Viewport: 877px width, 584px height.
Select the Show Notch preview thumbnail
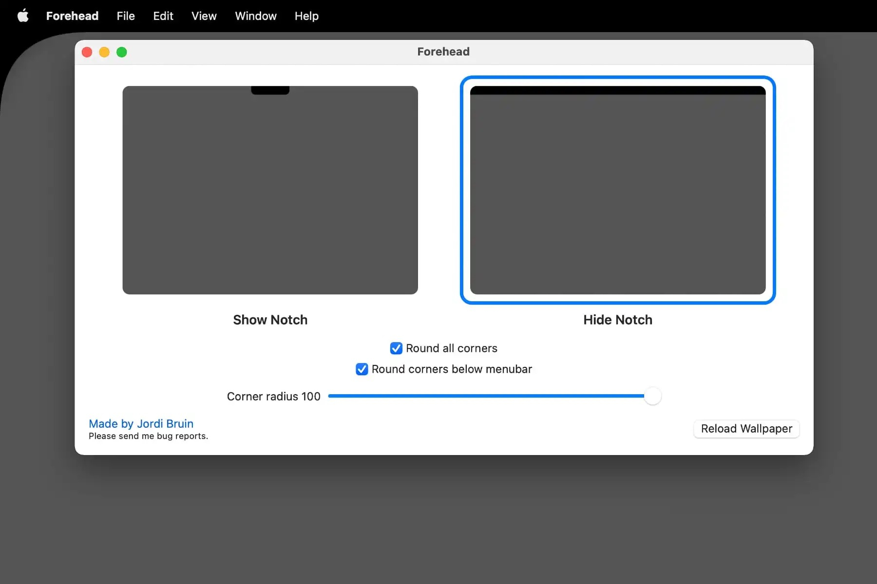click(x=270, y=190)
